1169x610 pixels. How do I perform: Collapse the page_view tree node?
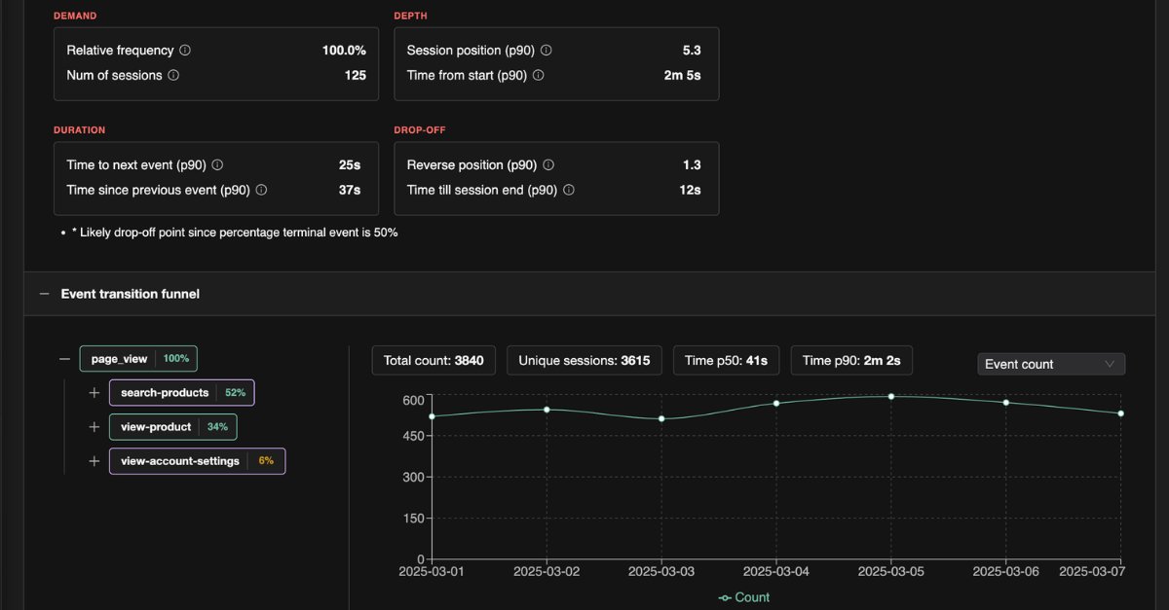click(65, 359)
